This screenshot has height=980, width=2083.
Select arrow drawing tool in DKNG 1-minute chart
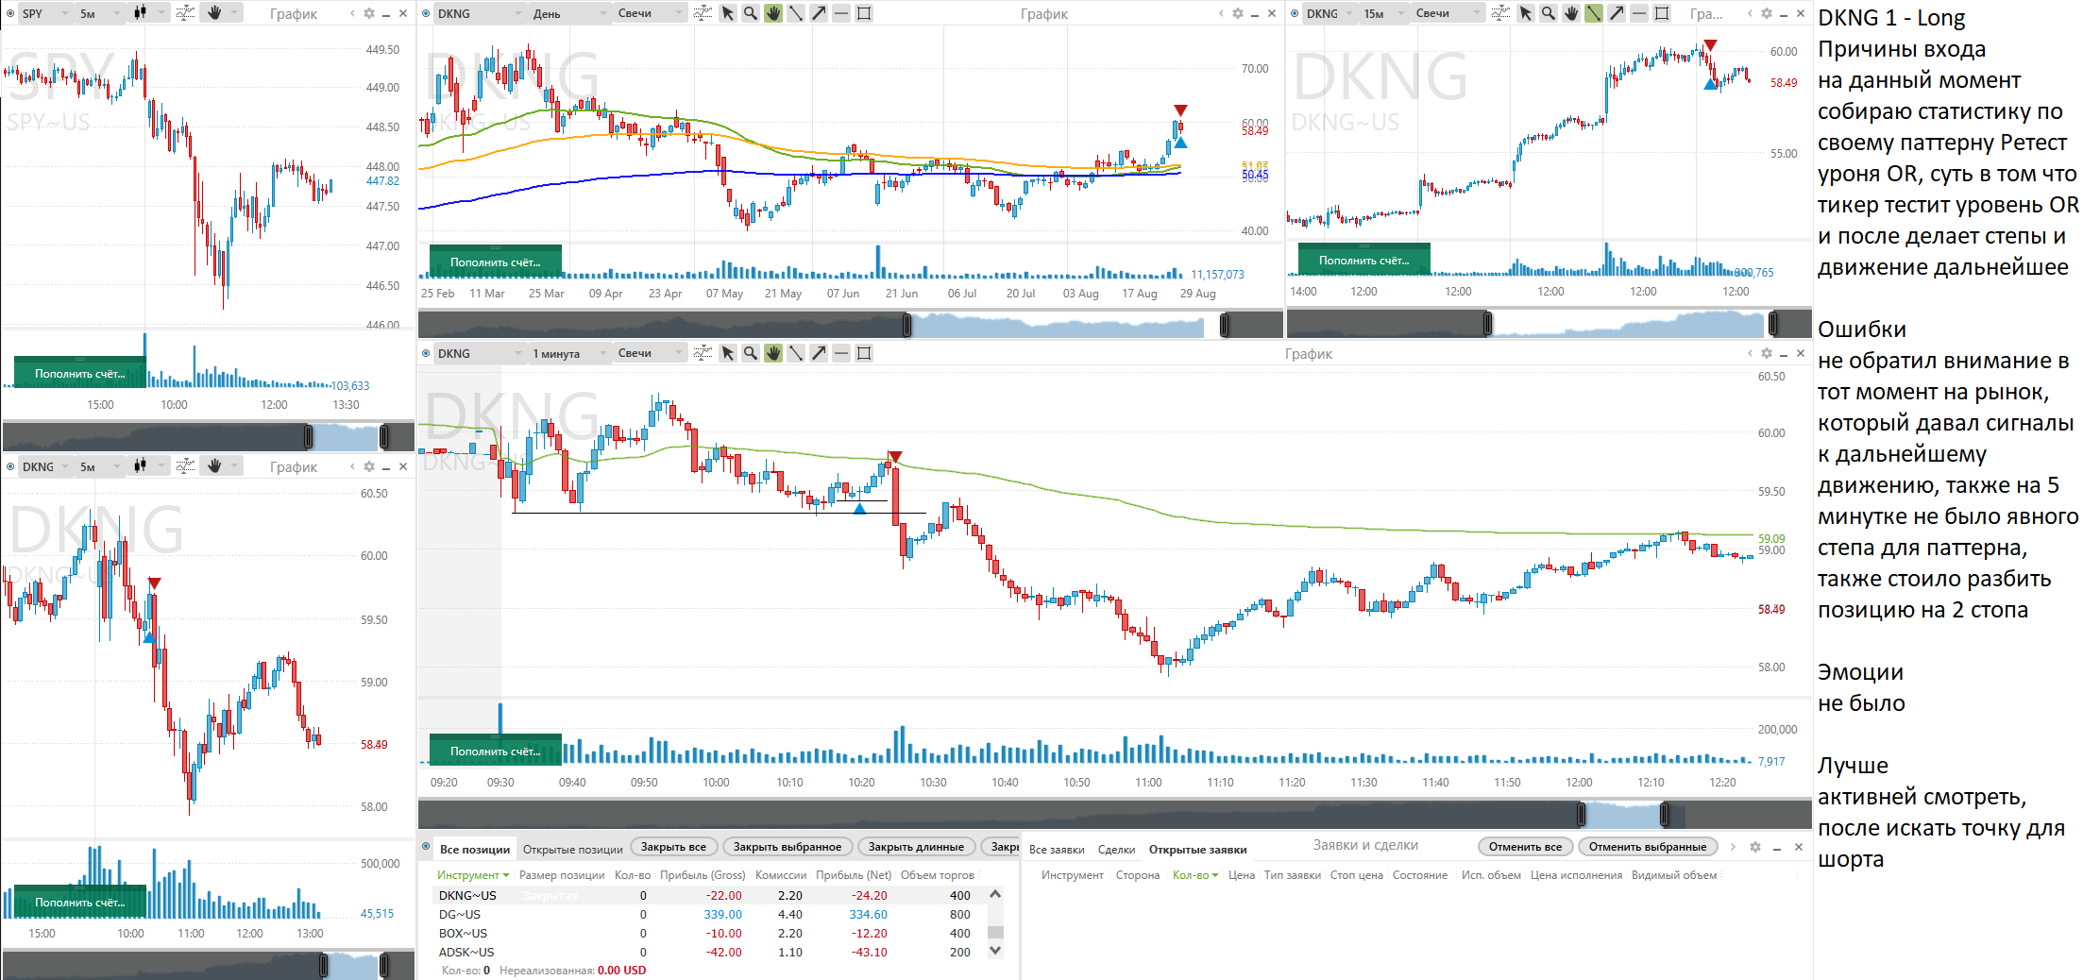click(x=819, y=353)
